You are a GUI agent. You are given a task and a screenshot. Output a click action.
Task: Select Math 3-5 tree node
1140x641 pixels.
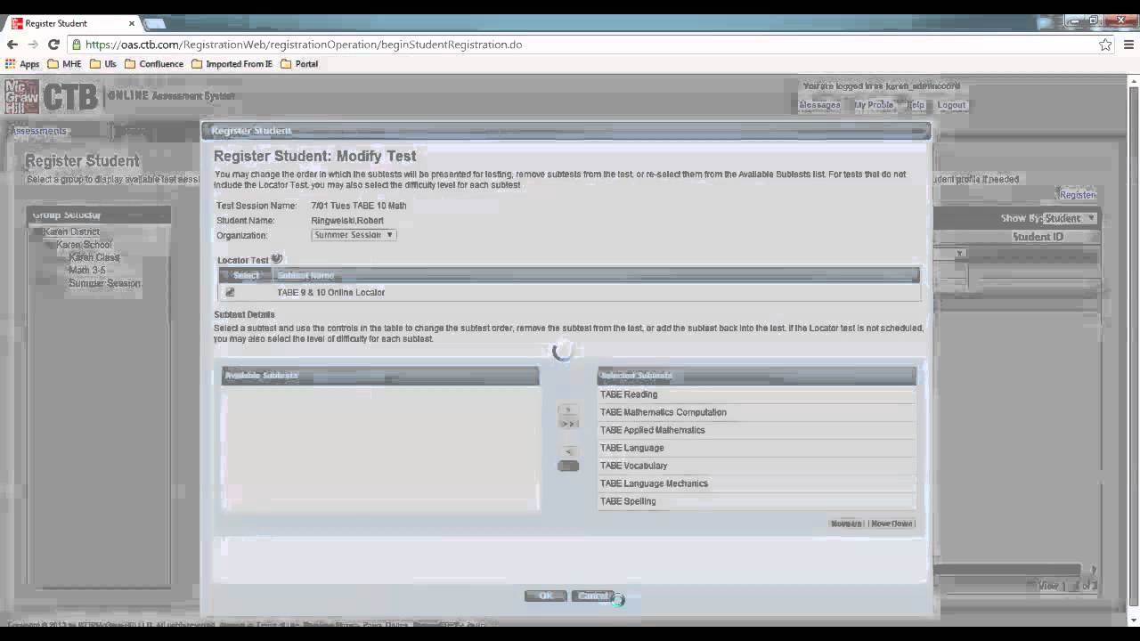point(87,271)
